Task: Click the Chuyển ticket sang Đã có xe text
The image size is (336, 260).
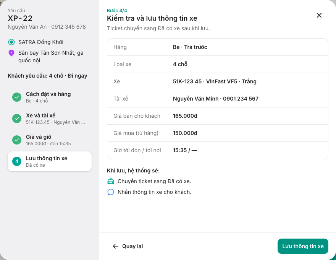Action: coord(154,181)
